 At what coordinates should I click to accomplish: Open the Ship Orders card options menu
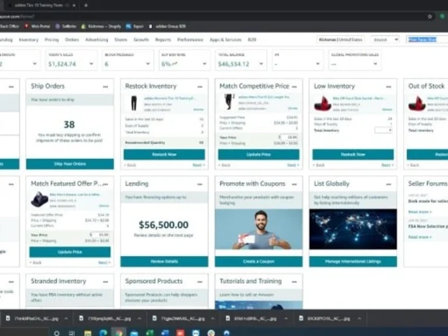click(105, 87)
